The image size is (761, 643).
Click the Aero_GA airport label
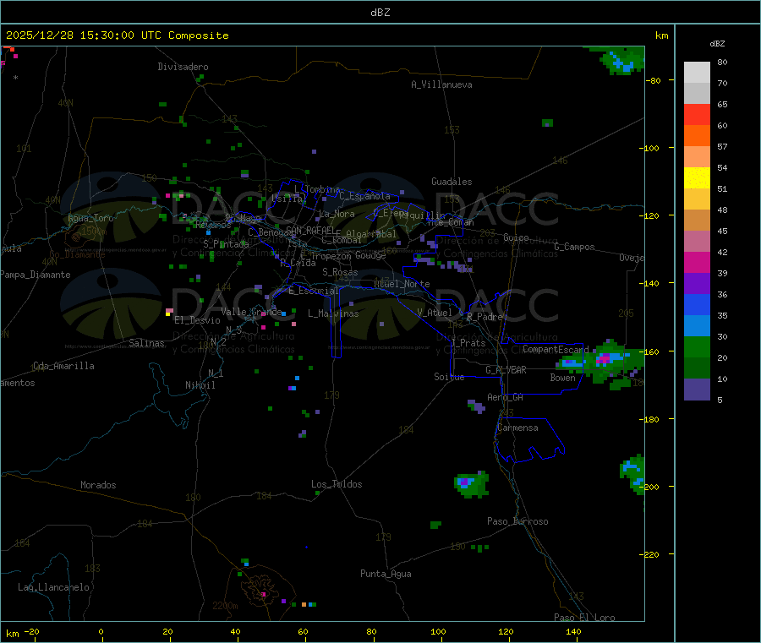[505, 397]
